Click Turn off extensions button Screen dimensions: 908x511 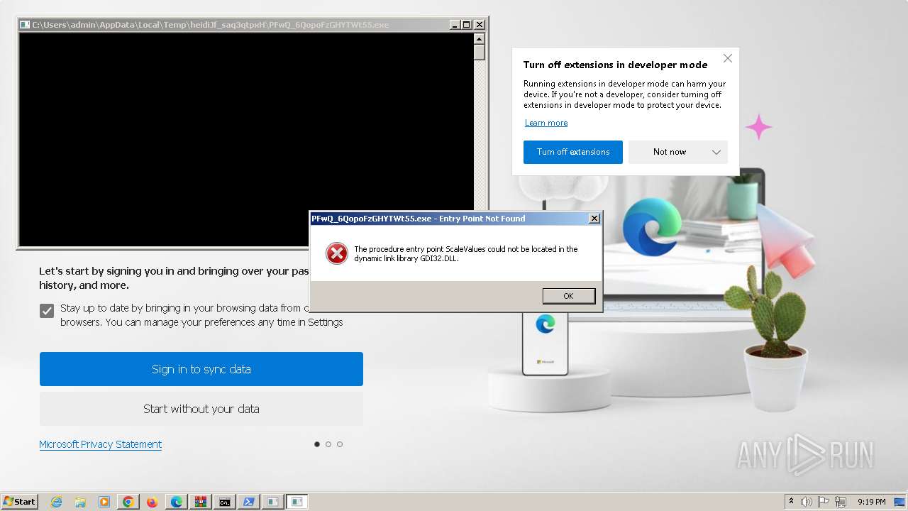(572, 152)
